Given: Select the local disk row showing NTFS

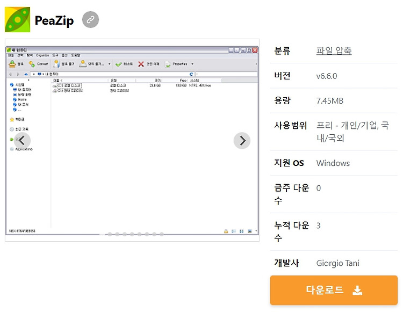Looking at the screenshot, I should tap(131, 85).
